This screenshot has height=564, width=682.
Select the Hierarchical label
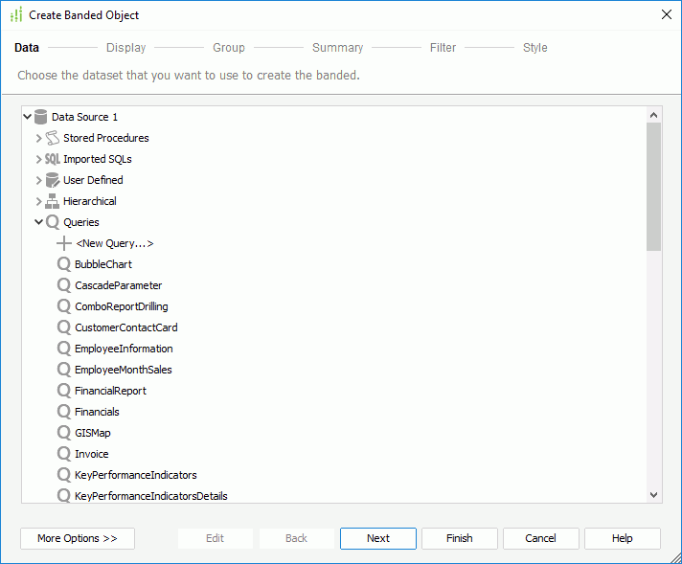tap(90, 201)
